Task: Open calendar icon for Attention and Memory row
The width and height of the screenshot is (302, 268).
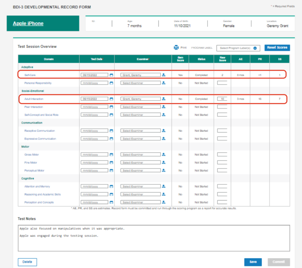Action: tap(111, 186)
